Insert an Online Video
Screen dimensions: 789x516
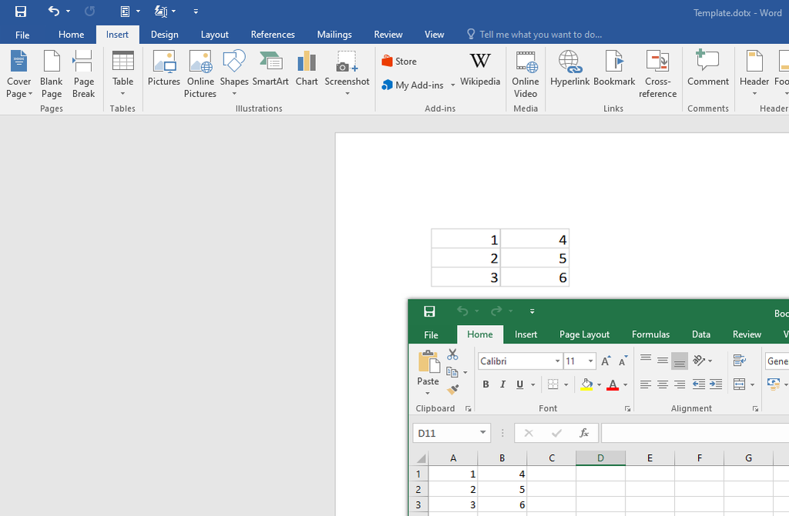525,75
